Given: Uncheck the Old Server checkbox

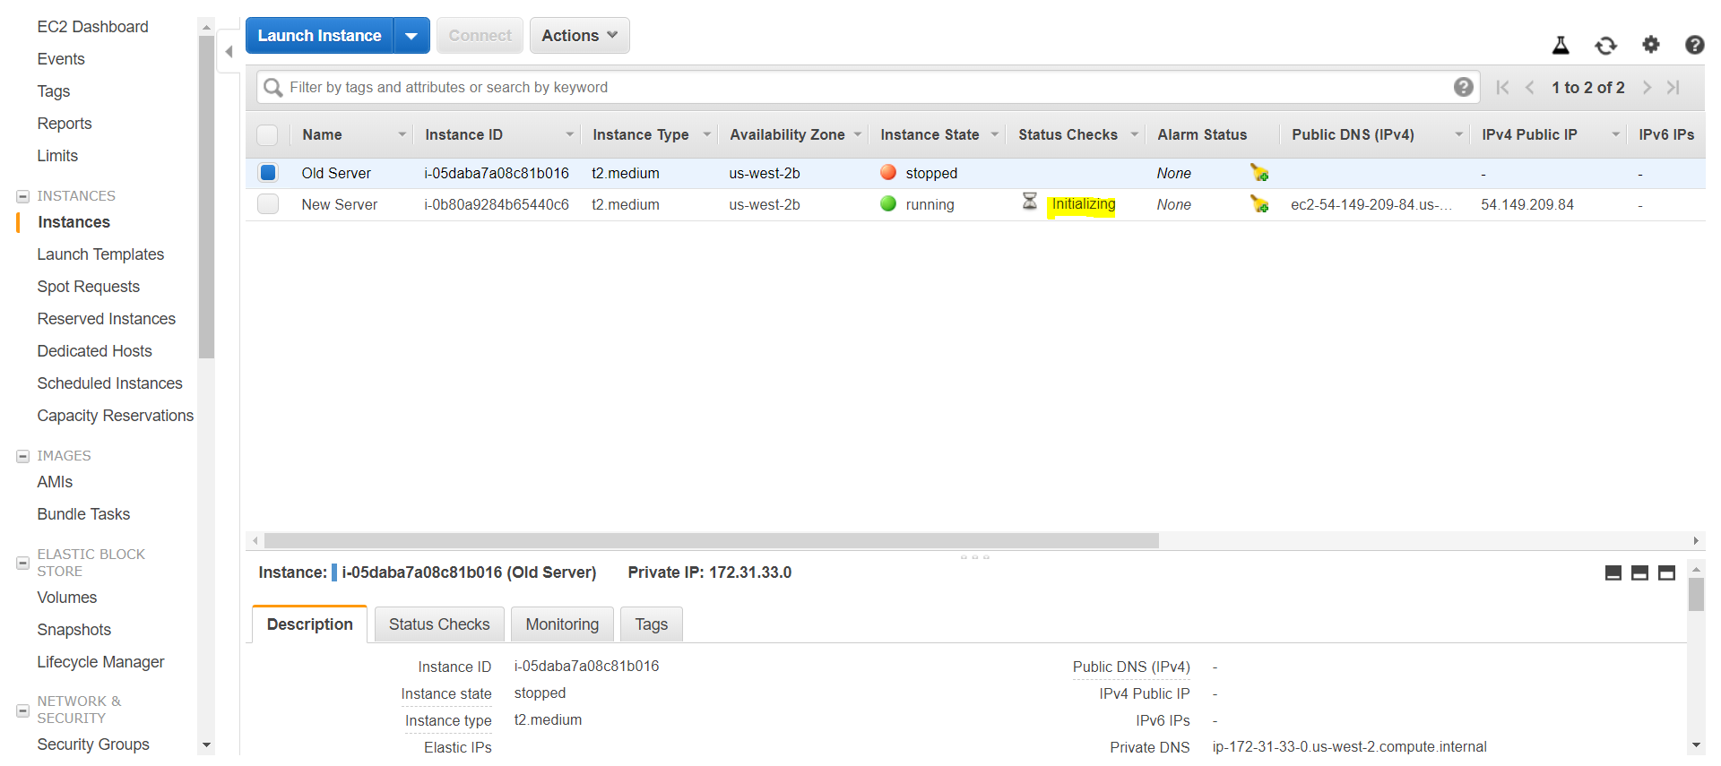Looking at the screenshot, I should 267,172.
